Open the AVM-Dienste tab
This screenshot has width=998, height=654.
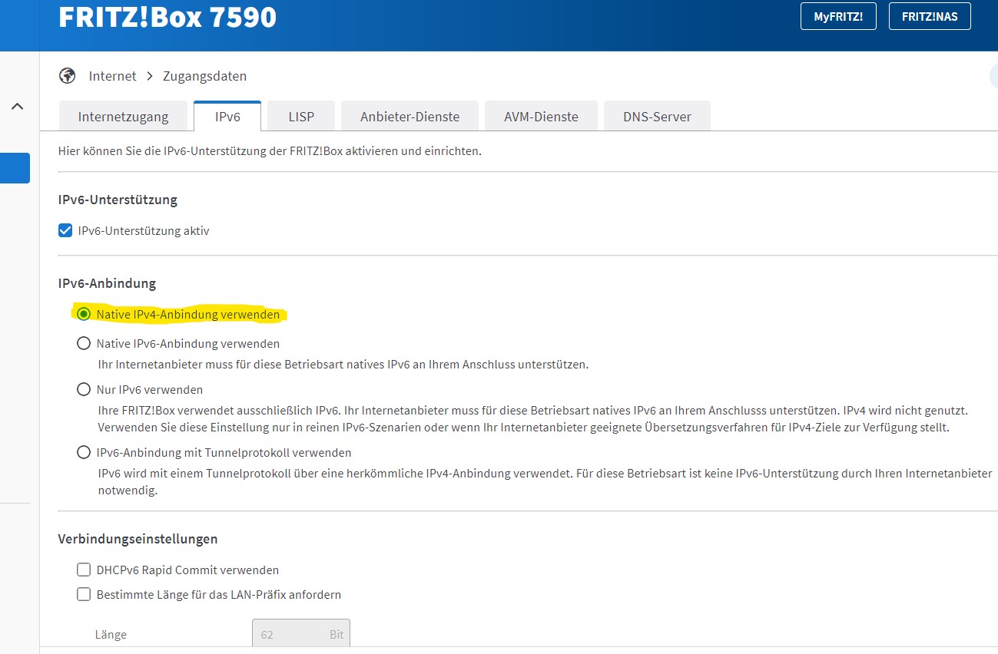click(541, 117)
